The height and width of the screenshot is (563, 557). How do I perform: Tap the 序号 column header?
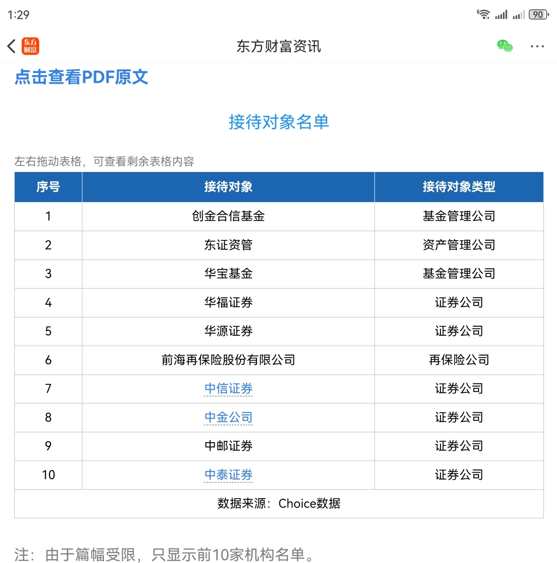click(48, 187)
